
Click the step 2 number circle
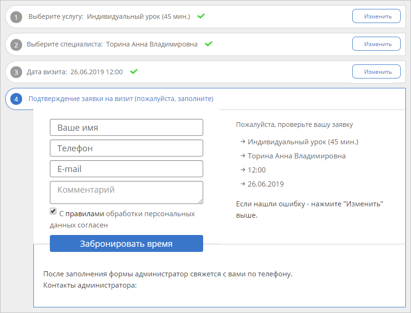pos(16,45)
